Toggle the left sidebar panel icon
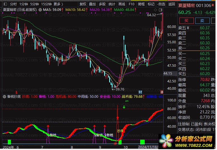This screenshot has width=217, height=150. 5,4
